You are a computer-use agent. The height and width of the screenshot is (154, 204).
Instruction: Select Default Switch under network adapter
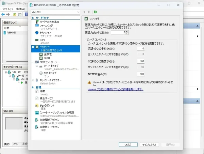(x=48, y=83)
